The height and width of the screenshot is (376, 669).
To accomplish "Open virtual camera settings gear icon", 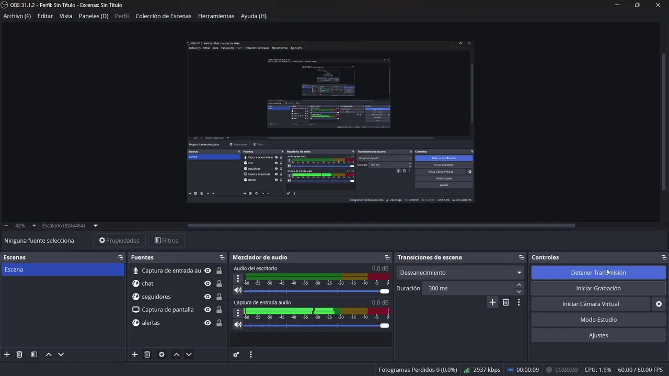I will click(x=659, y=304).
